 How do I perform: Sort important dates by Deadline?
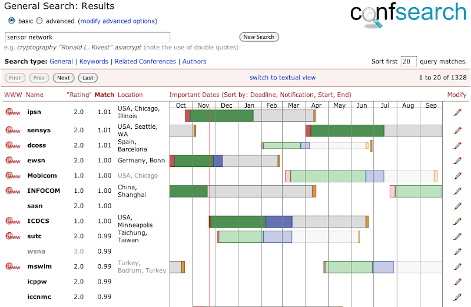pos(263,95)
